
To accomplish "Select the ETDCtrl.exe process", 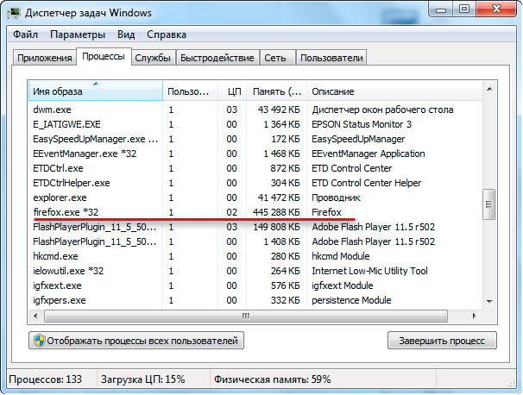I will coord(255,168).
